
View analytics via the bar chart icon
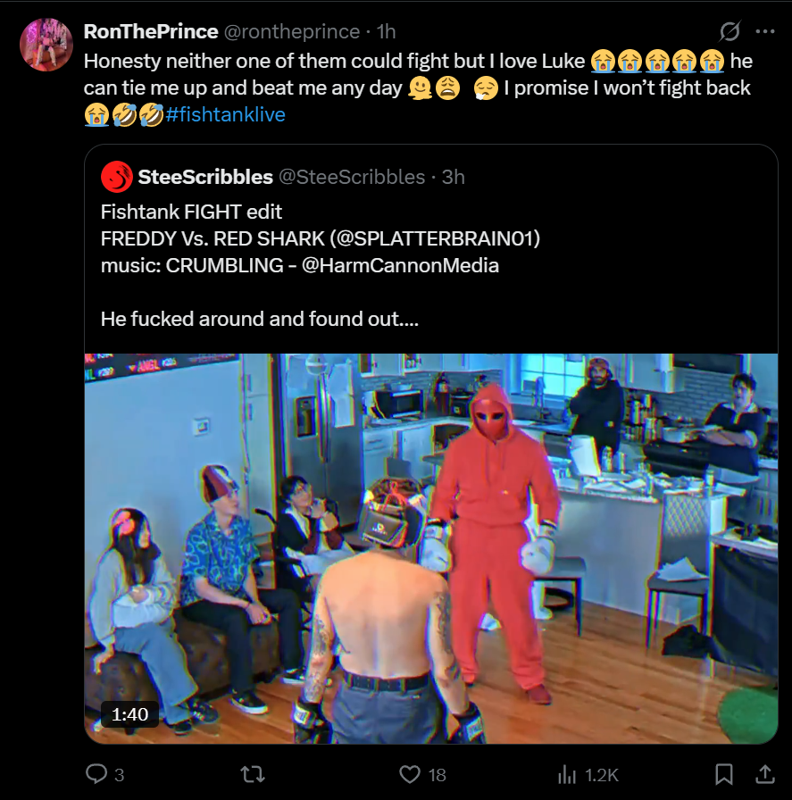(566, 774)
